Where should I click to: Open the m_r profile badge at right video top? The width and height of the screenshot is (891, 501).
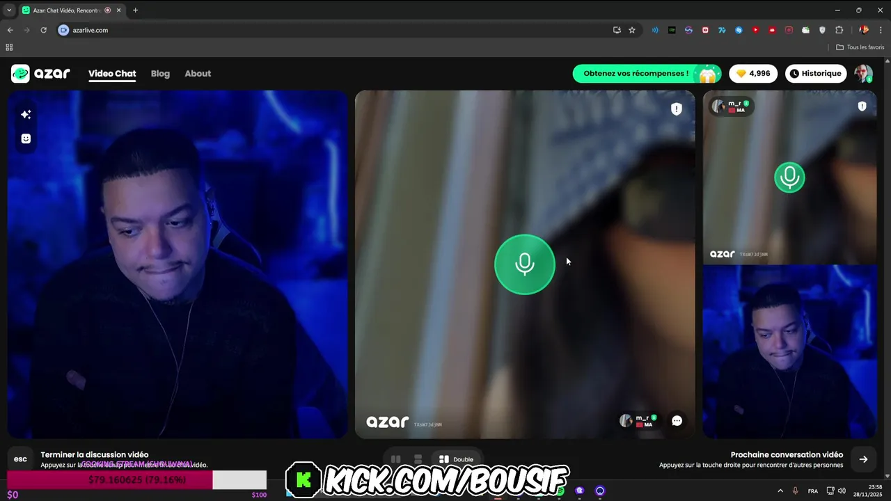point(730,106)
